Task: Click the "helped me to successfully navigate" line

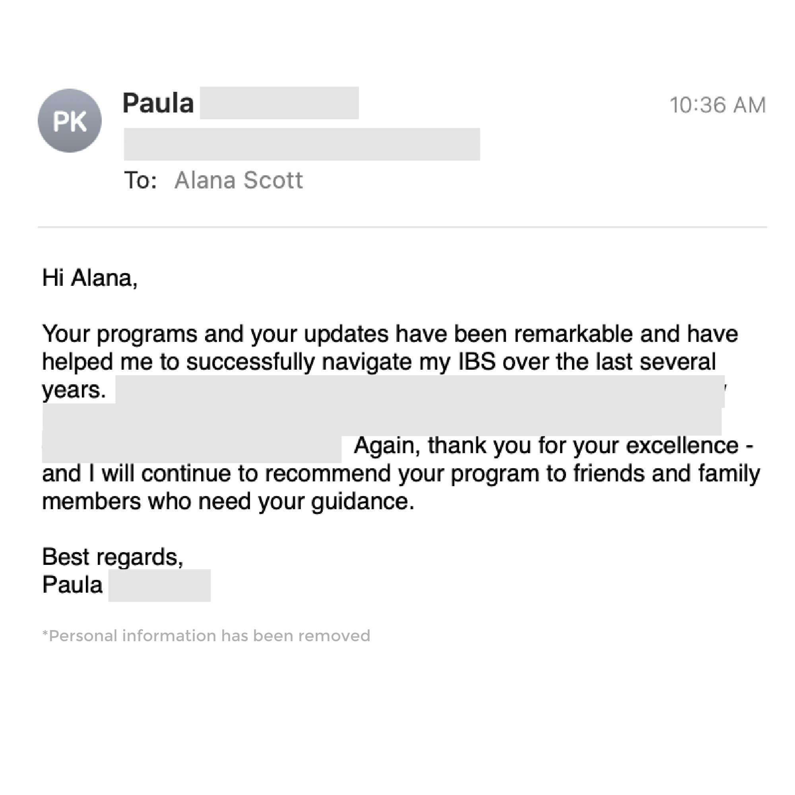Action: coord(378,362)
